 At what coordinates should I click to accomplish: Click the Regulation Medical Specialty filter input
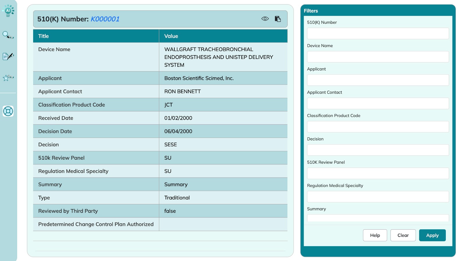(x=378, y=197)
